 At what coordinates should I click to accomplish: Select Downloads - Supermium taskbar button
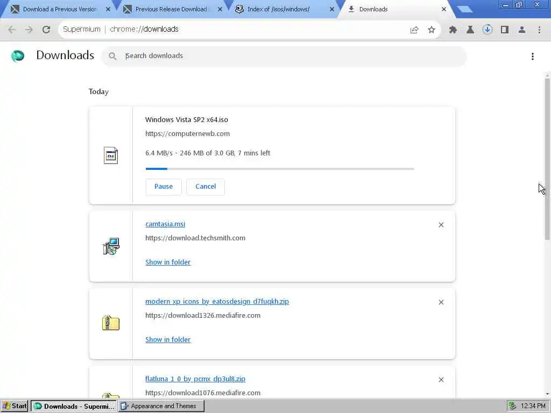(x=73, y=406)
